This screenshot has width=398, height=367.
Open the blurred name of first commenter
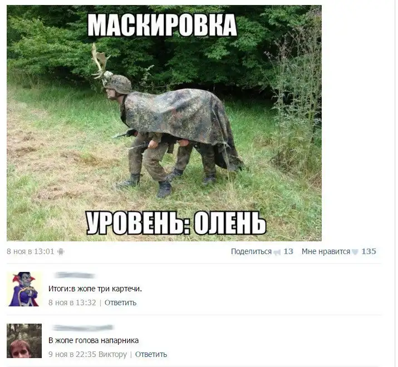point(74,275)
